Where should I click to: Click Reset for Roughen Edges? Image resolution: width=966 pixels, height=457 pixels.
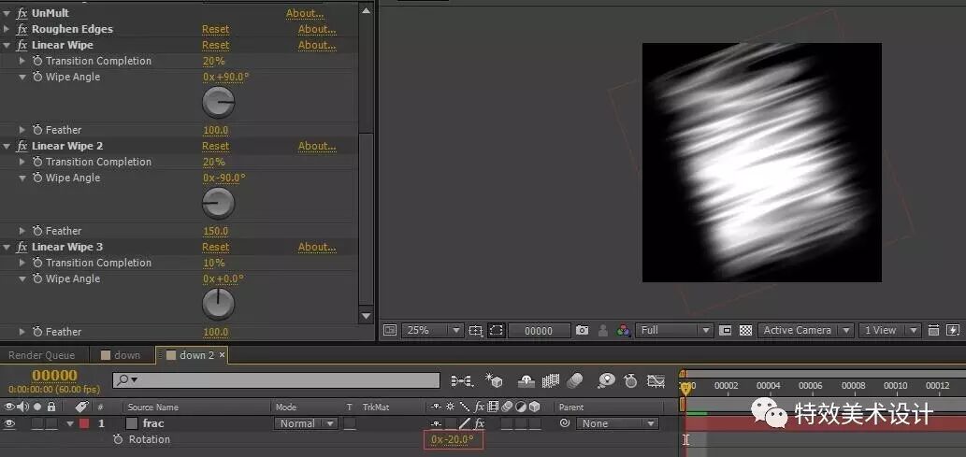pyautogui.click(x=215, y=29)
